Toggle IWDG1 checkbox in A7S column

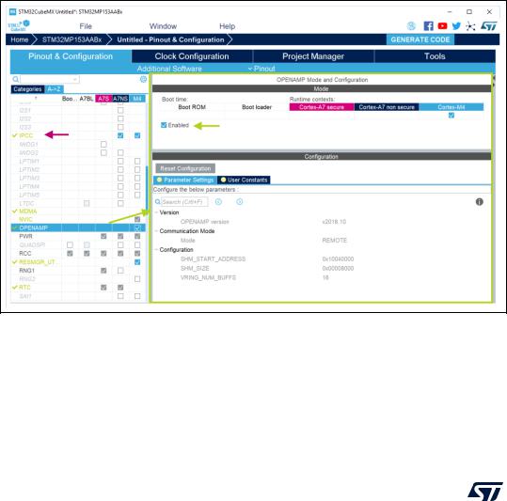tap(103, 144)
